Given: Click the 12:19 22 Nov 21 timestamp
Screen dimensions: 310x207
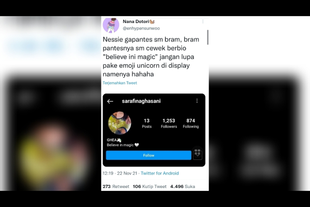Looking at the screenshot, I should (120, 173).
